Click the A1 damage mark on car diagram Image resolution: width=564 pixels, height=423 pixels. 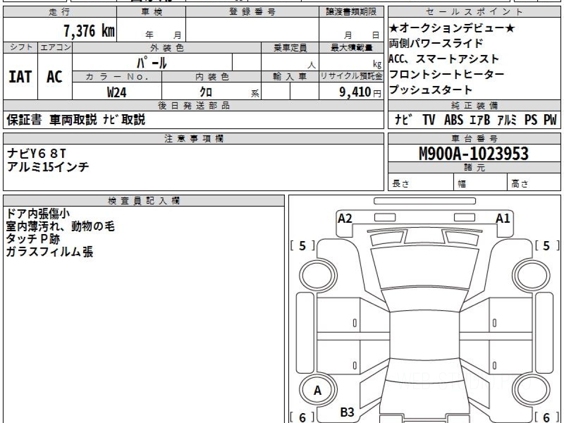tap(503, 218)
